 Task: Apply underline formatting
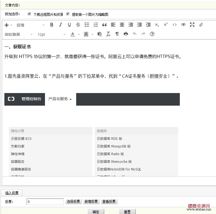click(69, 25)
